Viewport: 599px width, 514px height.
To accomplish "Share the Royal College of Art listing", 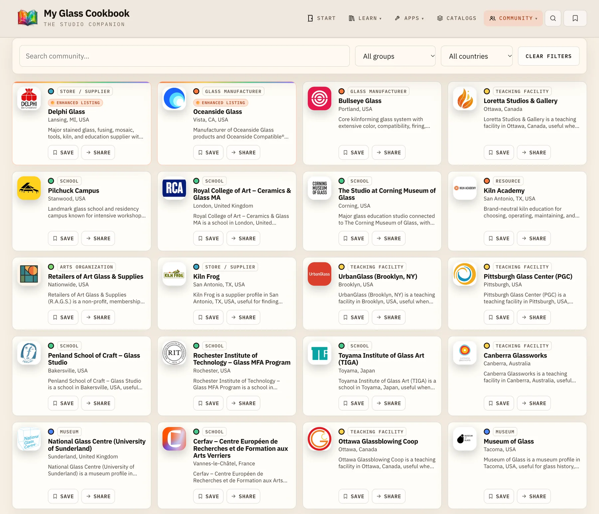I will point(243,239).
